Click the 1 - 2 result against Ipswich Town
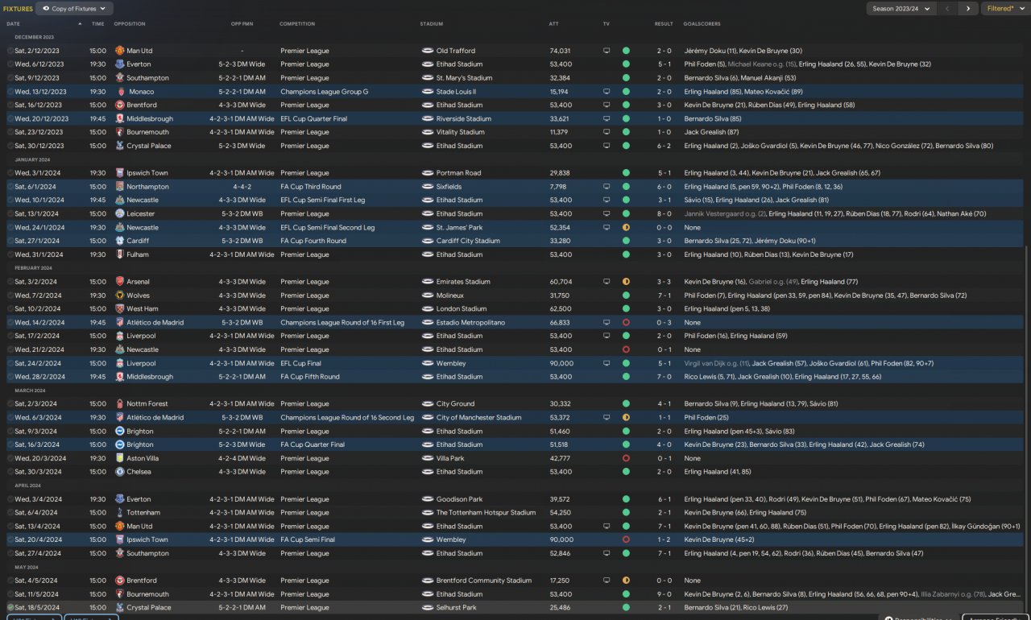The width and height of the screenshot is (1031, 620). 664,539
